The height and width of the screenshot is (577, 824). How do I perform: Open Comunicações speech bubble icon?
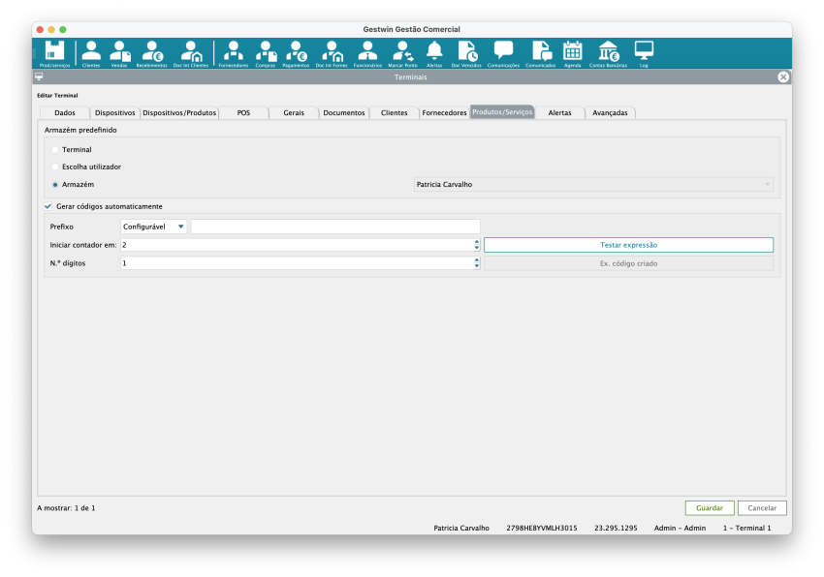[503, 52]
